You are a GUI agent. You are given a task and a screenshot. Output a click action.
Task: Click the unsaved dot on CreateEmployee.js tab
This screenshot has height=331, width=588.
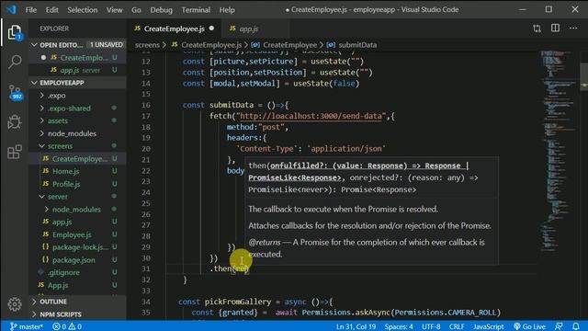pyautogui.click(x=212, y=29)
